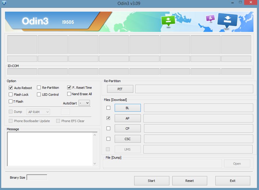Check the Nand Erase All option
Viewport: 259px width, 190px height.
[69, 94]
